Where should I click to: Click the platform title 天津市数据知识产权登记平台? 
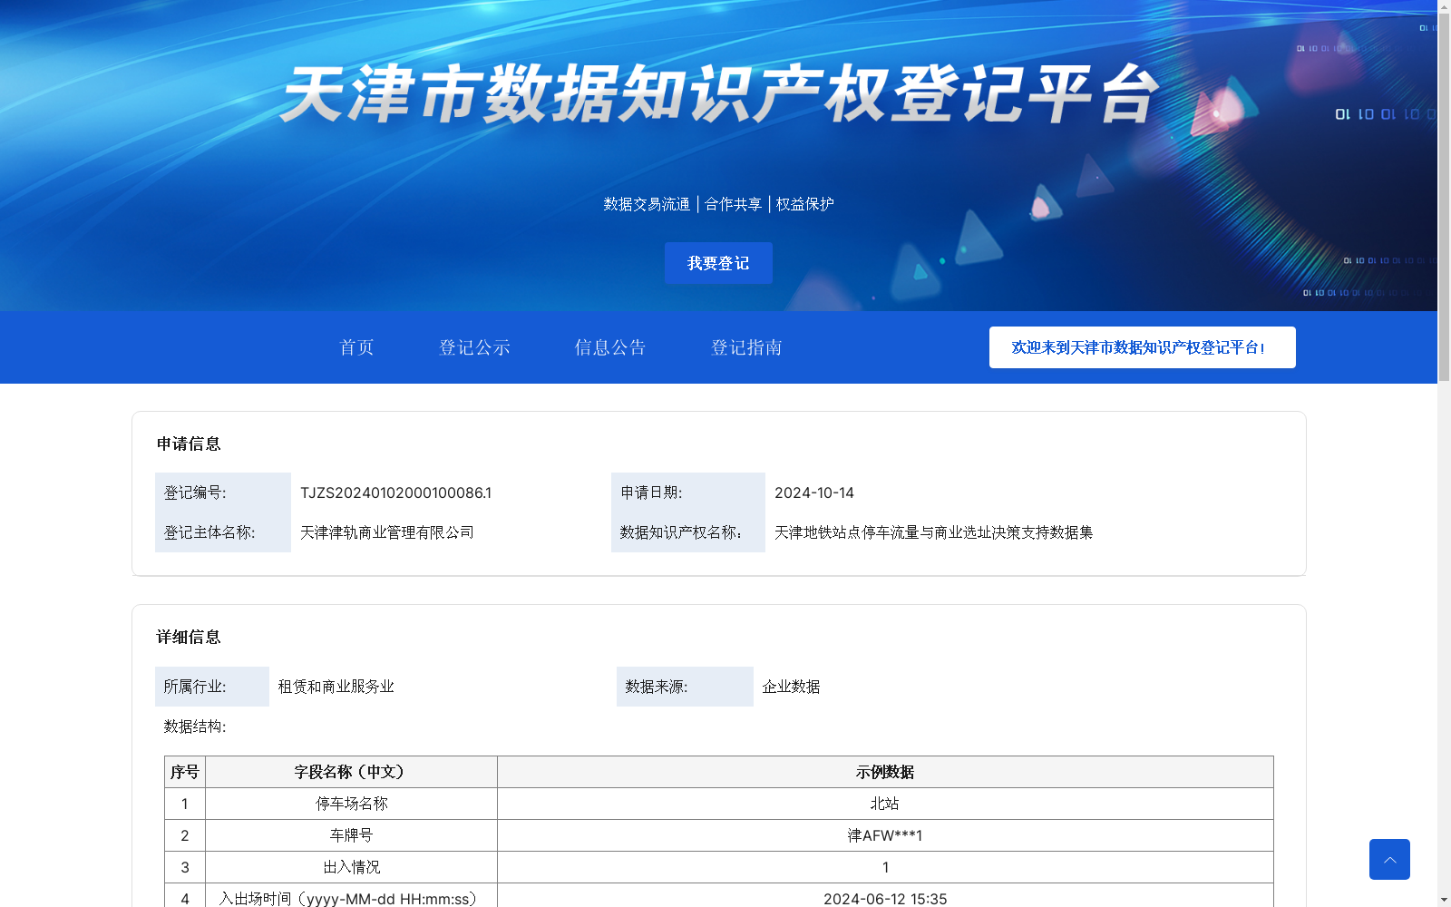719,93
